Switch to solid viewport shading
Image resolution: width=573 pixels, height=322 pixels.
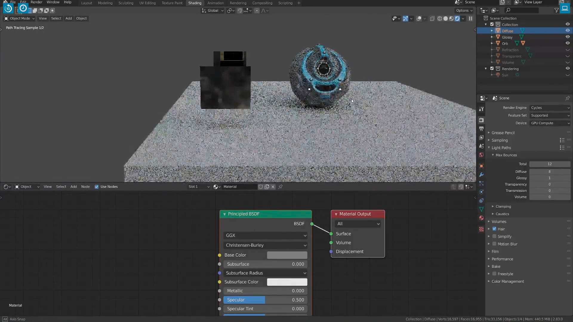[446, 18]
